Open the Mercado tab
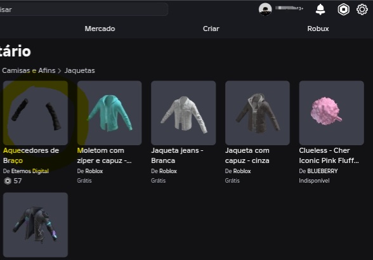Image resolution: width=373 pixels, height=260 pixels. coord(100,29)
